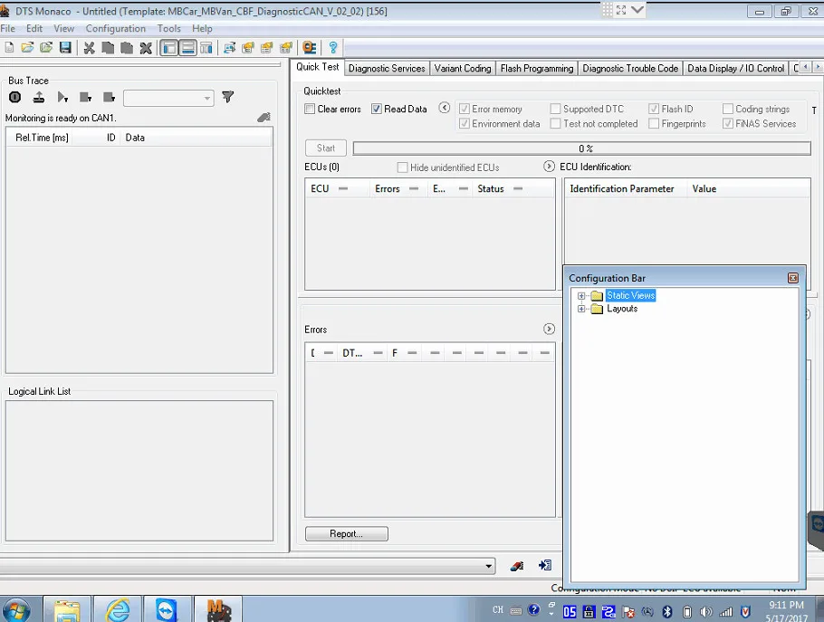Toggle the Fingerprints checkbox
This screenshot has width=824, height=622.
click(654, 123)
